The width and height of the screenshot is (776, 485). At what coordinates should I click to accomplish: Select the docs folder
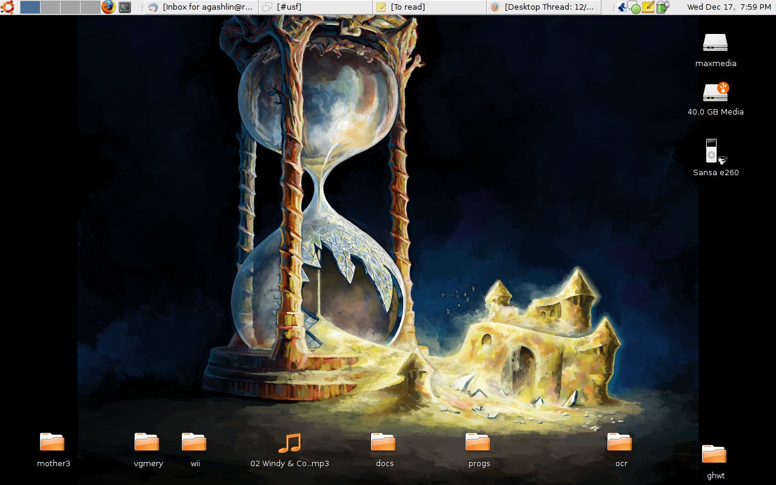click(x=384, y=450)
